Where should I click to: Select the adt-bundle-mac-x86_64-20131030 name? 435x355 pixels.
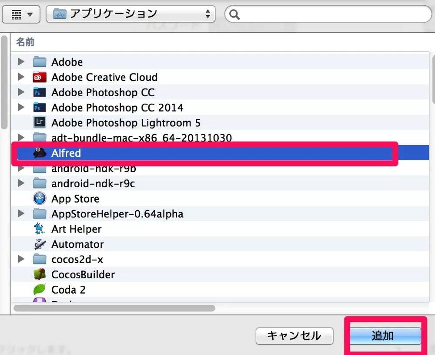coord(141,138)
